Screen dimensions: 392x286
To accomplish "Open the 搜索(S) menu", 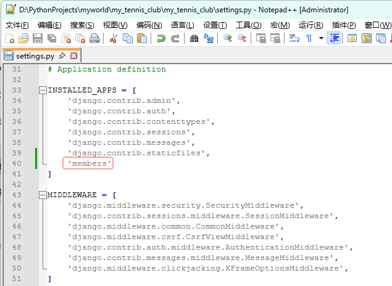I will pyautogui.click(x=82, y=25).
